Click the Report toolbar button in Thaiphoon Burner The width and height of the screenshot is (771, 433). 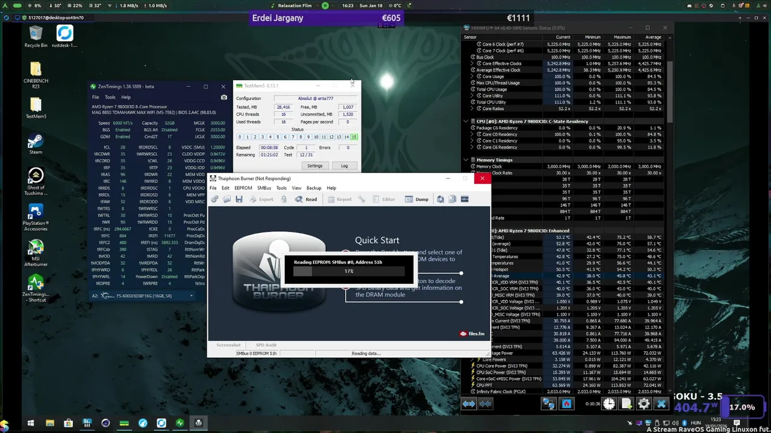(x=340, y=199)
